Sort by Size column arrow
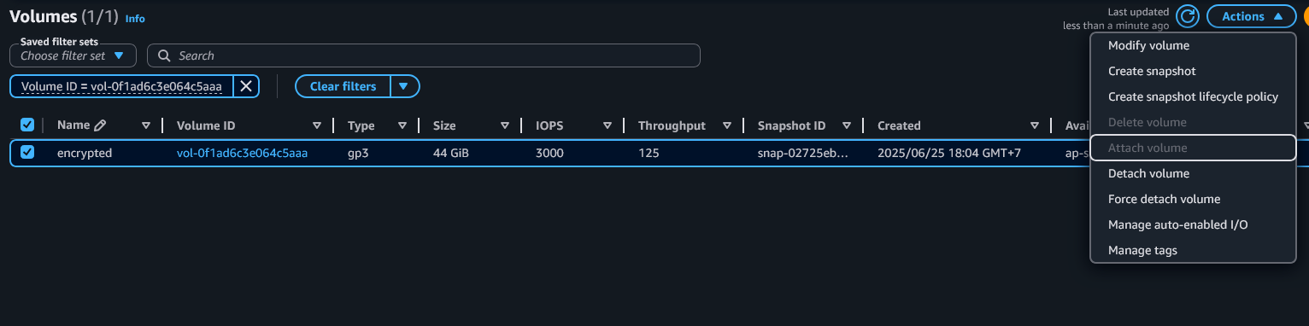This screenshot has height=326, width=1309. coord(505,125)
